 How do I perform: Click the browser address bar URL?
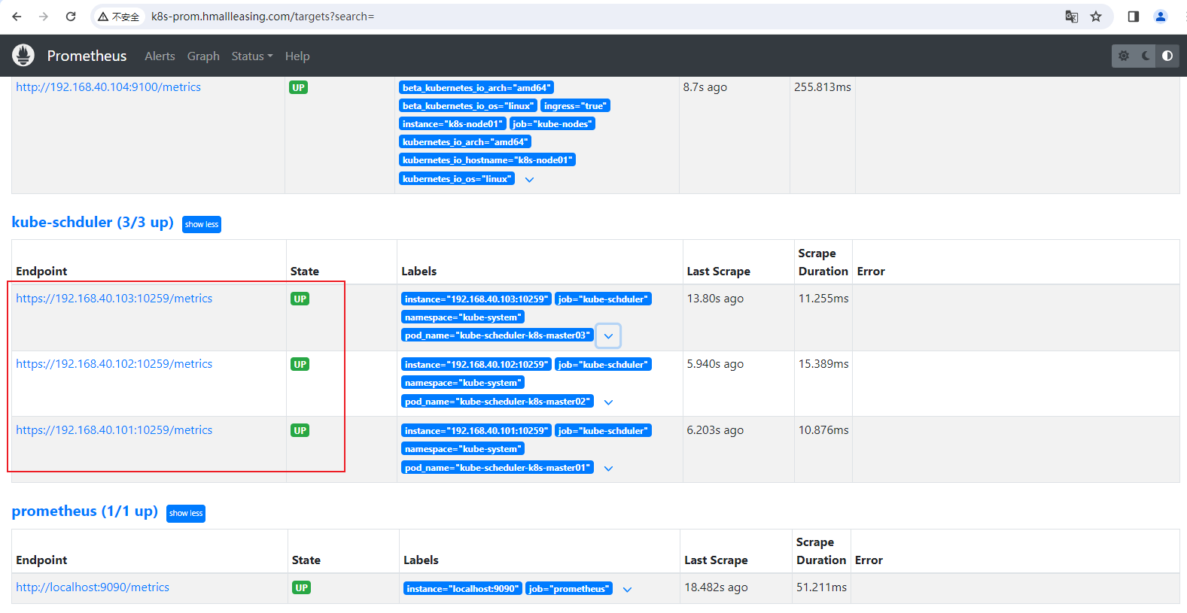[x=263, y=17]
